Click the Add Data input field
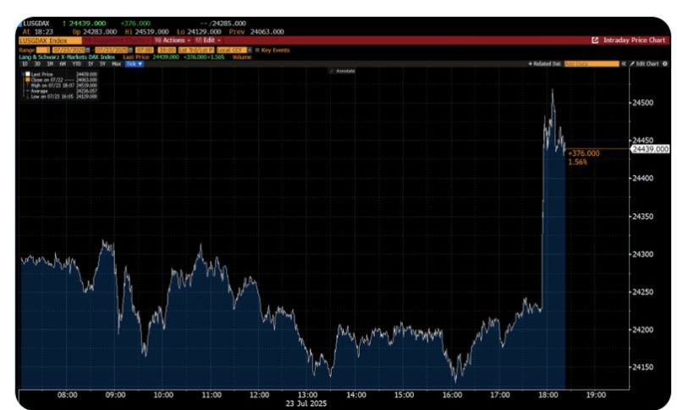This screenshot has height=410, width=677. [x=592, y=64]
